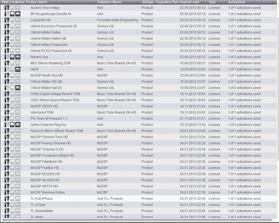Sort licenses by the Product Name header
The width and height of the screenshot is (279, 223).
[x=36, y=2]
